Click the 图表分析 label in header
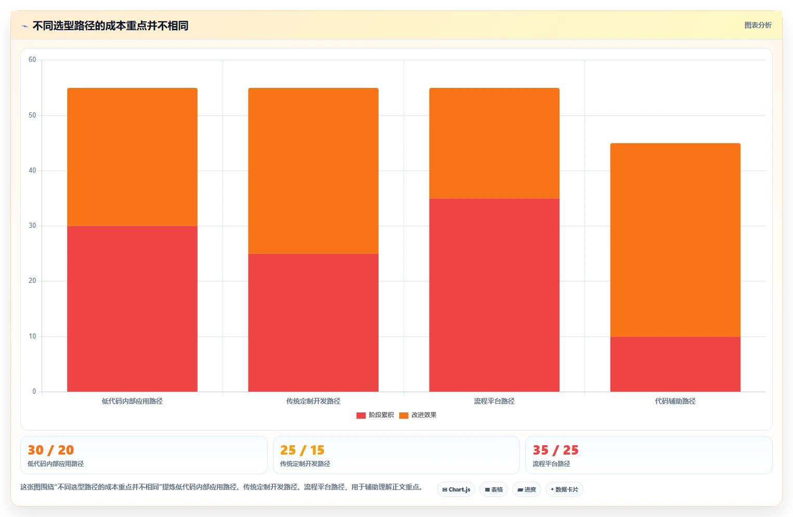 (758, 25)
